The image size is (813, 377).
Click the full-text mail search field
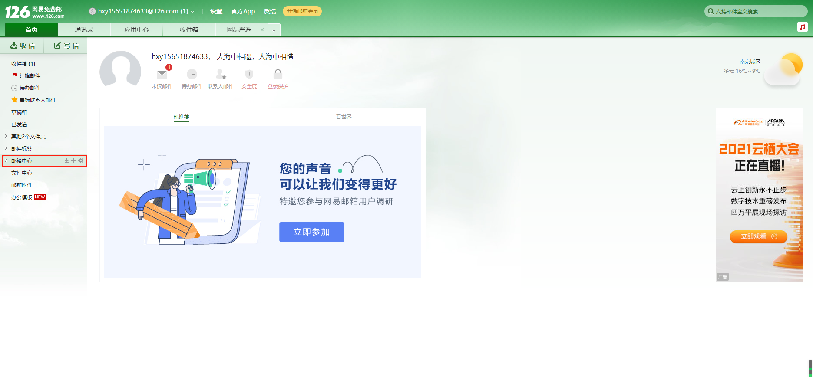tap(756, 11)
